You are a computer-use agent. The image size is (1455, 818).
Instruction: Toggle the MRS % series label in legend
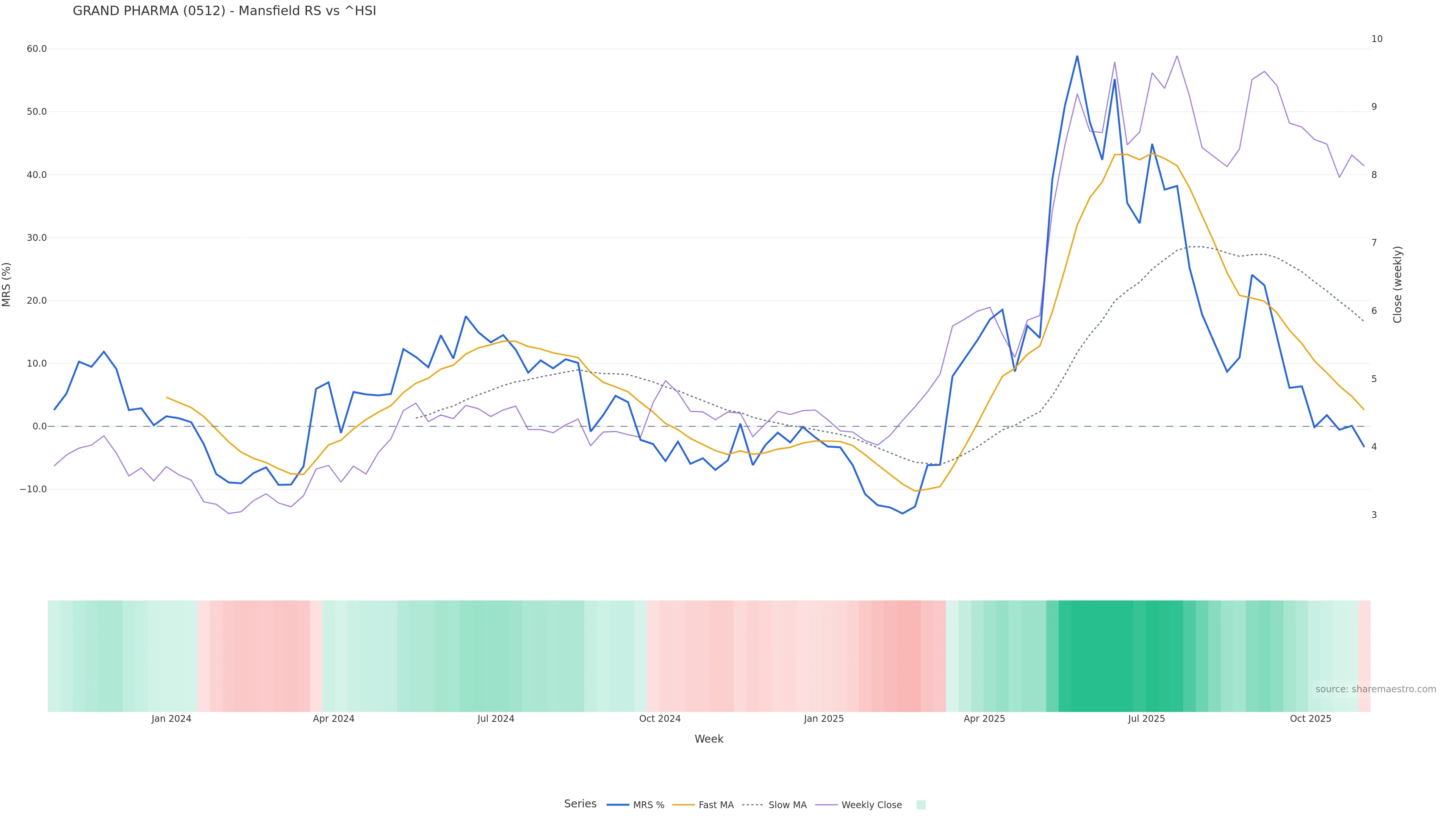tap(648, 805)
